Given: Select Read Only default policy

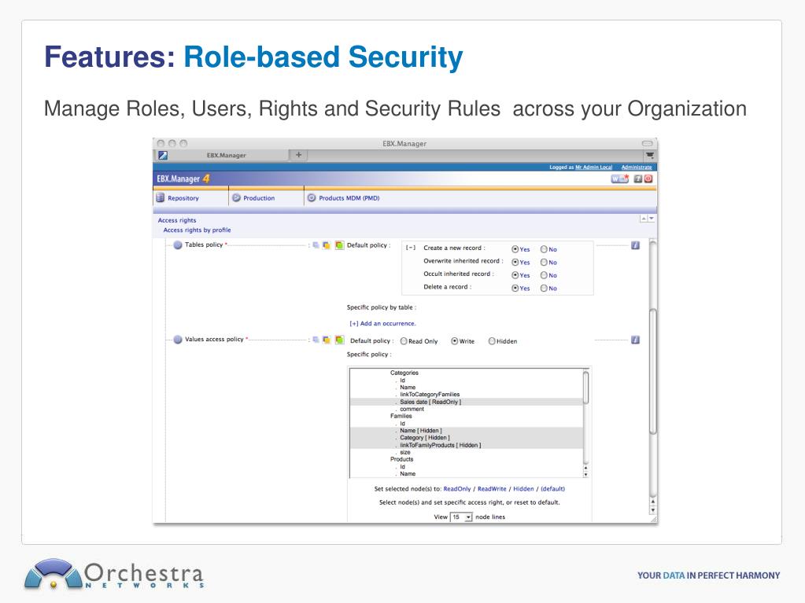Looking at the screenshot, I should click(x=404, y=341).
